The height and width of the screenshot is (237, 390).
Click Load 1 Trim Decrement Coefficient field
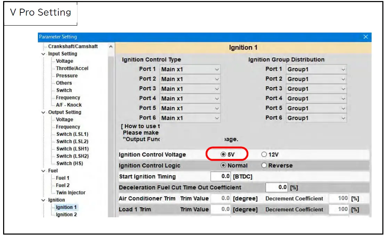click(339, 209)
